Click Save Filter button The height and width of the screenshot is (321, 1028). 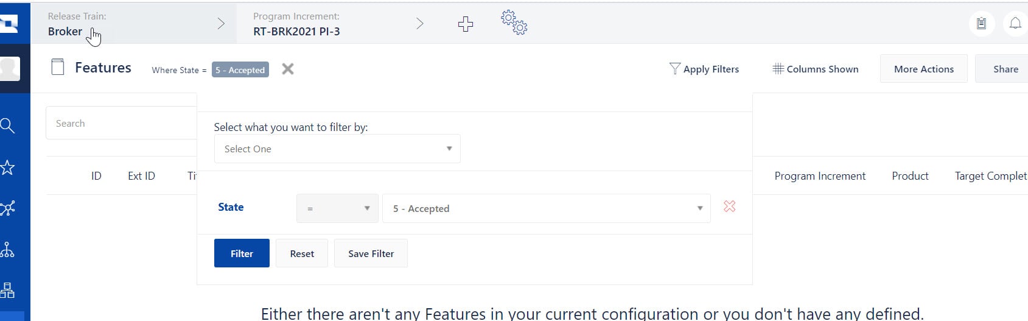371,253
